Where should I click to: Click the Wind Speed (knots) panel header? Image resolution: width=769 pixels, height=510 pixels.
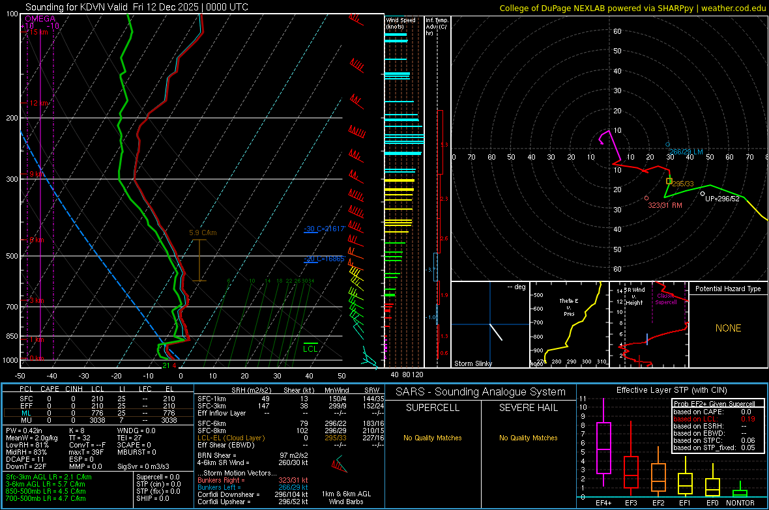point(401,23)
